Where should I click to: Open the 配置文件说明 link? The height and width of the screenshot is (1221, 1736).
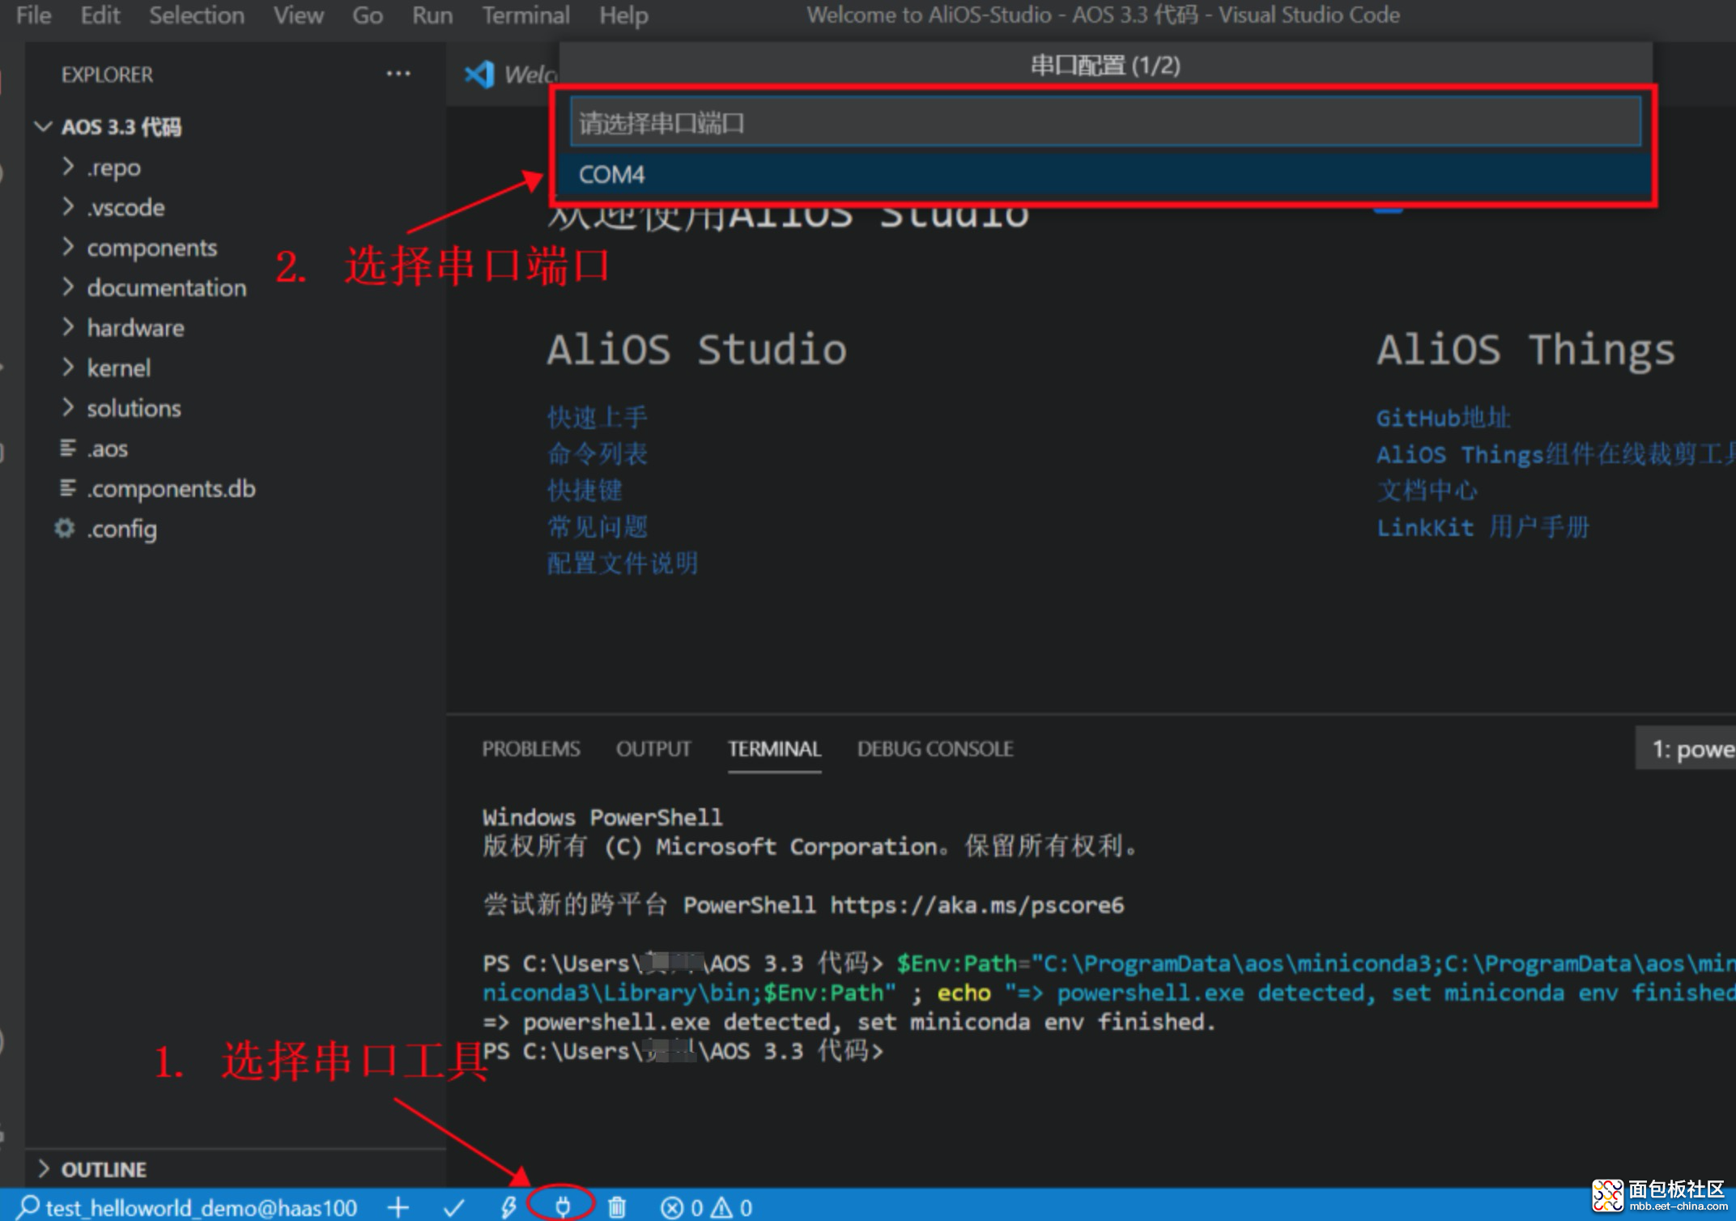click(623, 564)
